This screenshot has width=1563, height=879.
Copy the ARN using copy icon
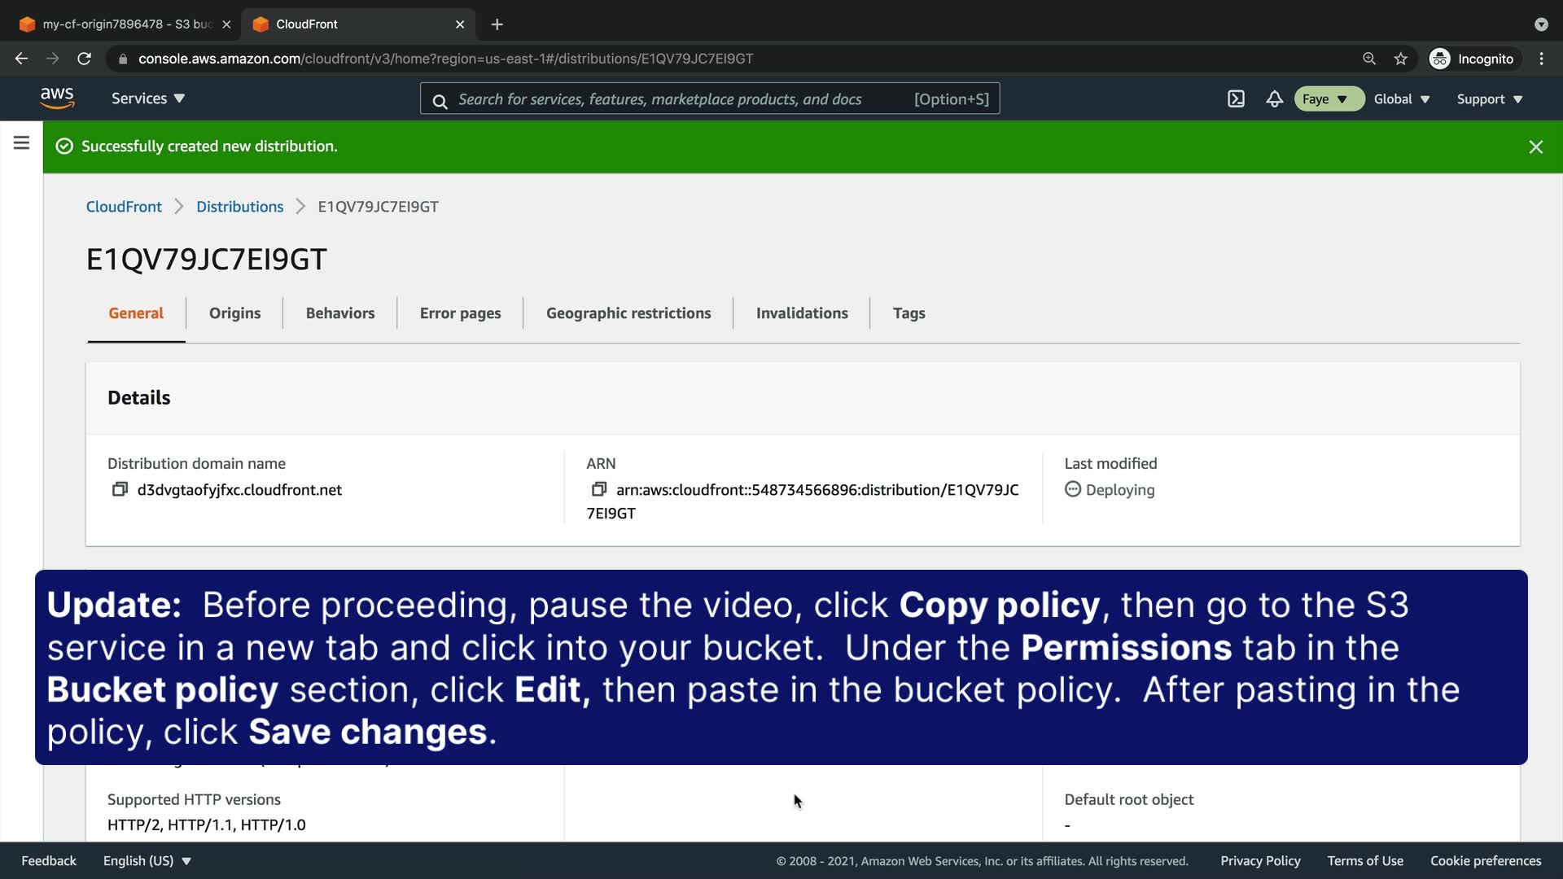599,489
